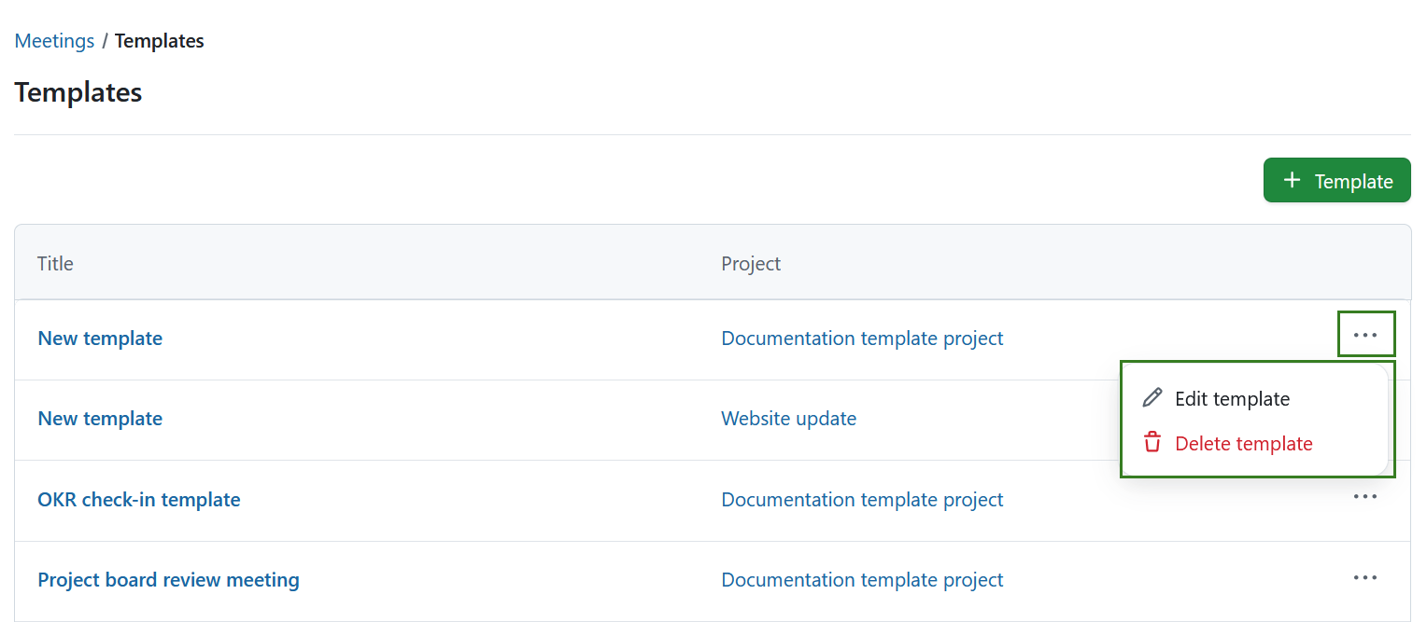Click the Project column header
This screenshot has height=622, width=1427.
[x=750, y=263]
